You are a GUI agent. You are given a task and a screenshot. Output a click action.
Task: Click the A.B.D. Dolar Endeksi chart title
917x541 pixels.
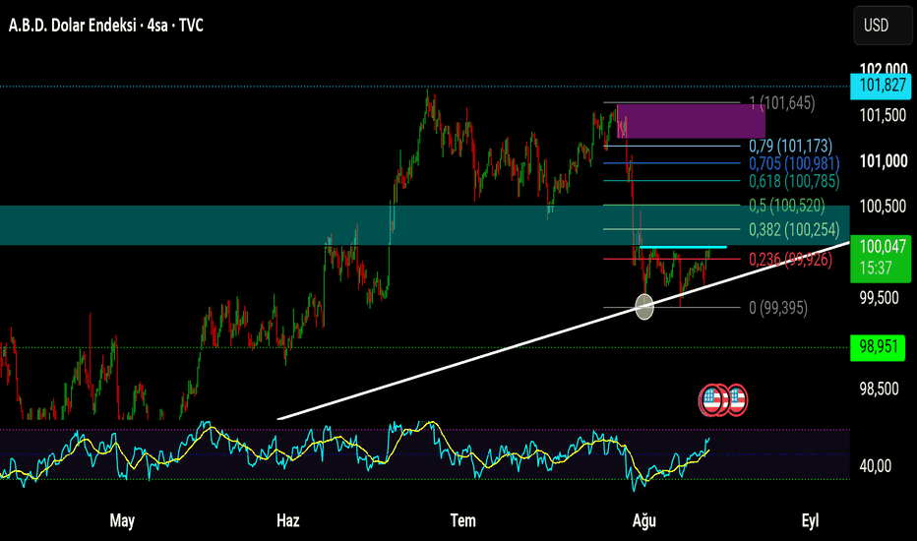(x=106, y=26)
